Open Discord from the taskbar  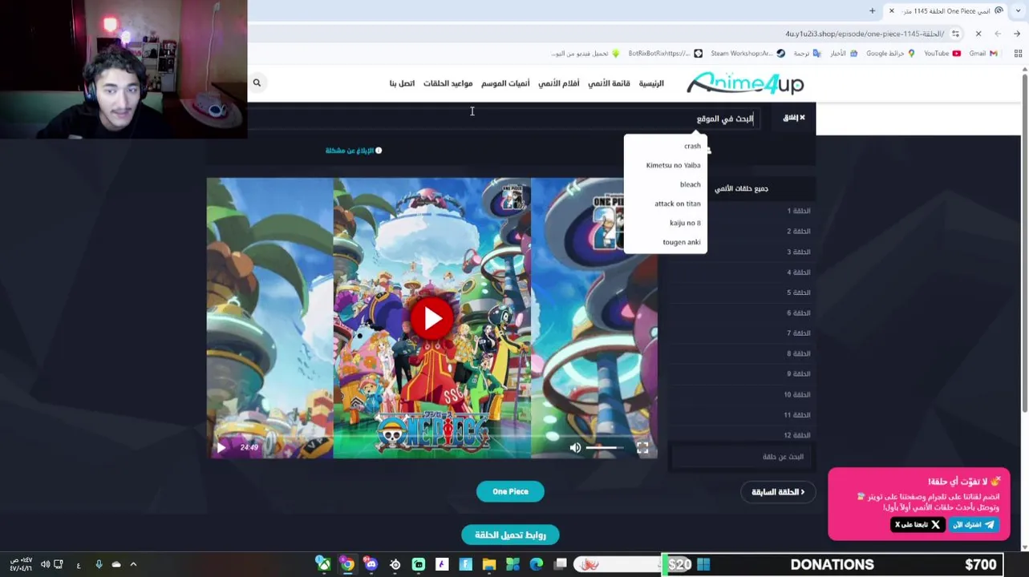point(371,565)
